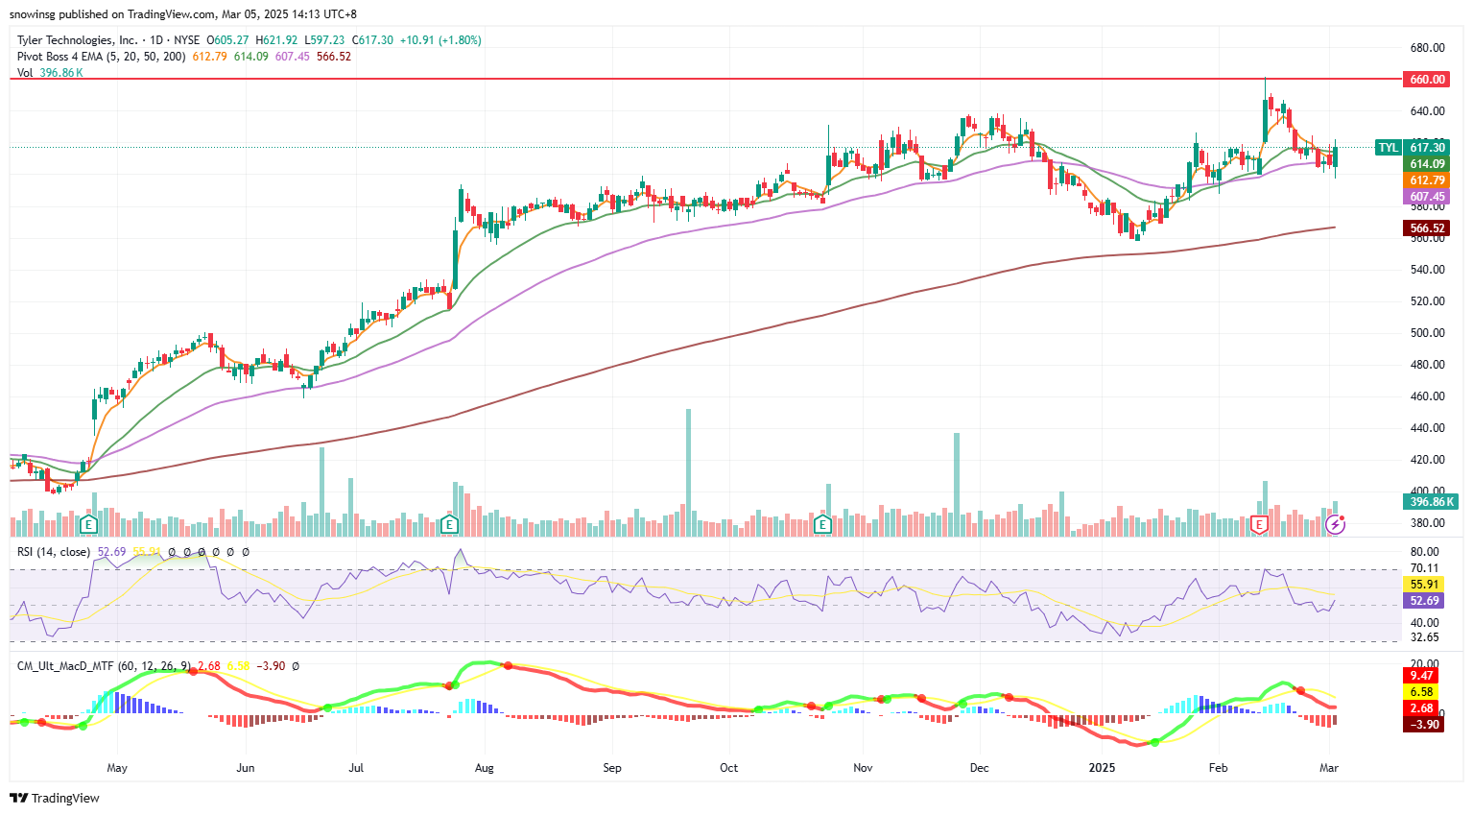Click the yellow 55.91 RSI axis label

coord(1424,585)
